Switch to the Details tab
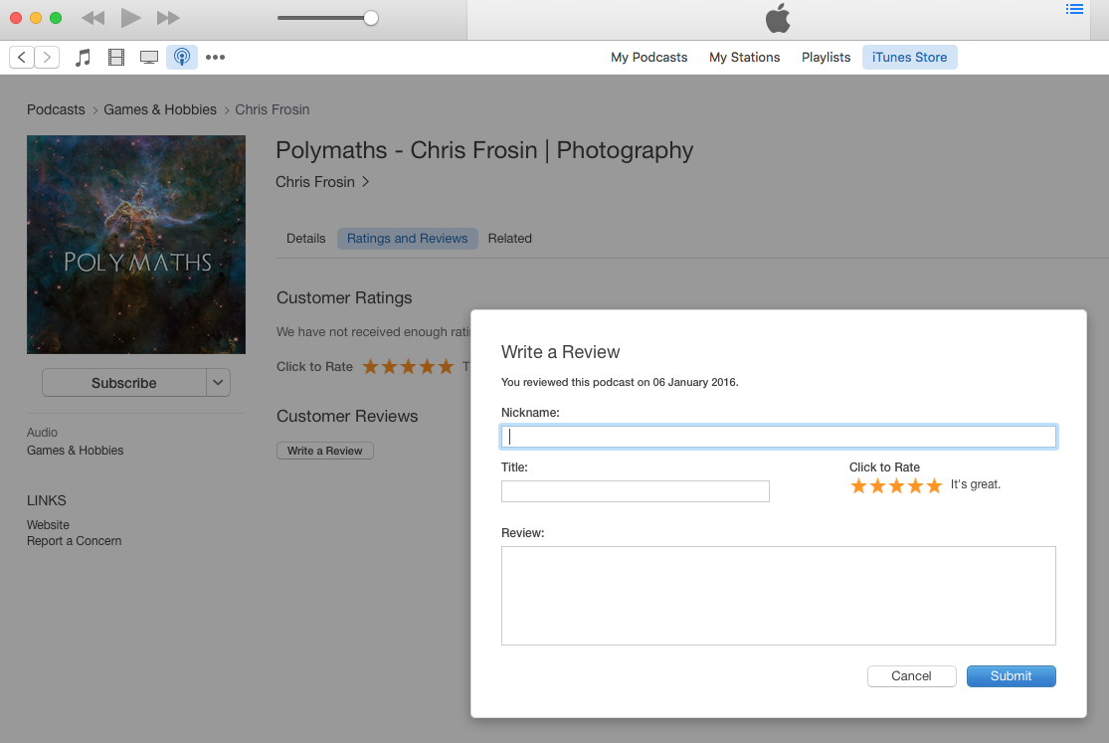The height and width of the screenshot is (743, 1109). [306, 239]
